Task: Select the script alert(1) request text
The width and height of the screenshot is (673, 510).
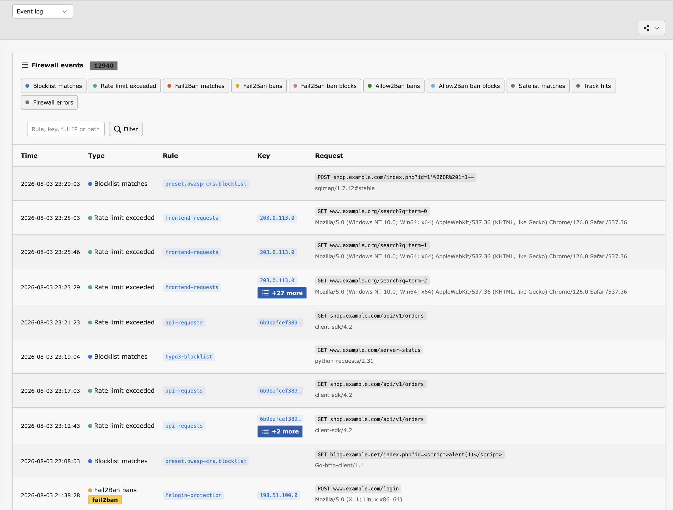Action: click(x=410, y=455)
